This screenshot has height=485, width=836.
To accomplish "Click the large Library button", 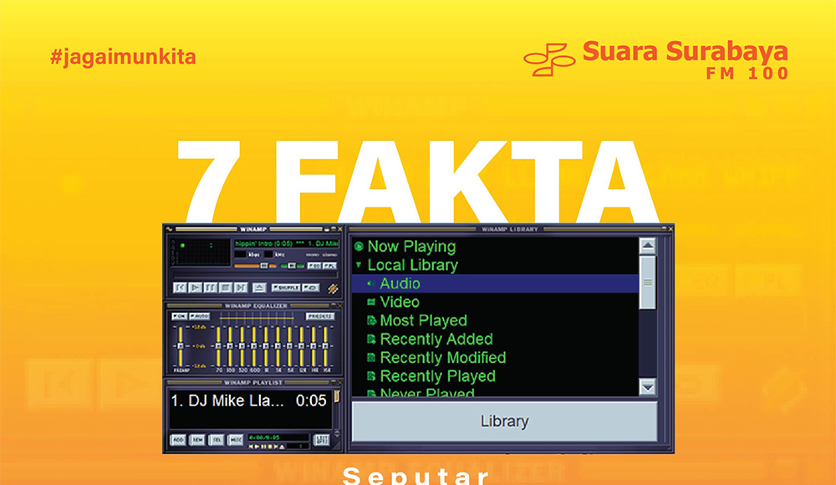I will click(504, 421).
